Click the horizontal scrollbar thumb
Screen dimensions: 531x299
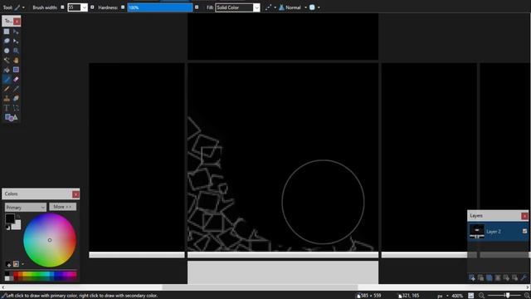tap(260, 287)
